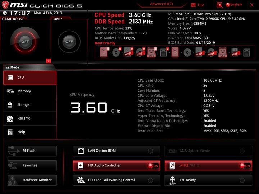259x194 pixels.
Task: Click the CPU fan warning icon
Action: pyautogui.click(x=81, y=180)
